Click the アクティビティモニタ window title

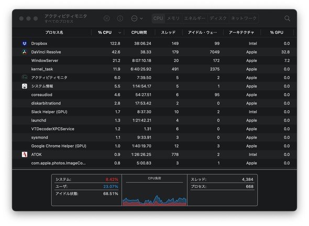coord(65,16)
